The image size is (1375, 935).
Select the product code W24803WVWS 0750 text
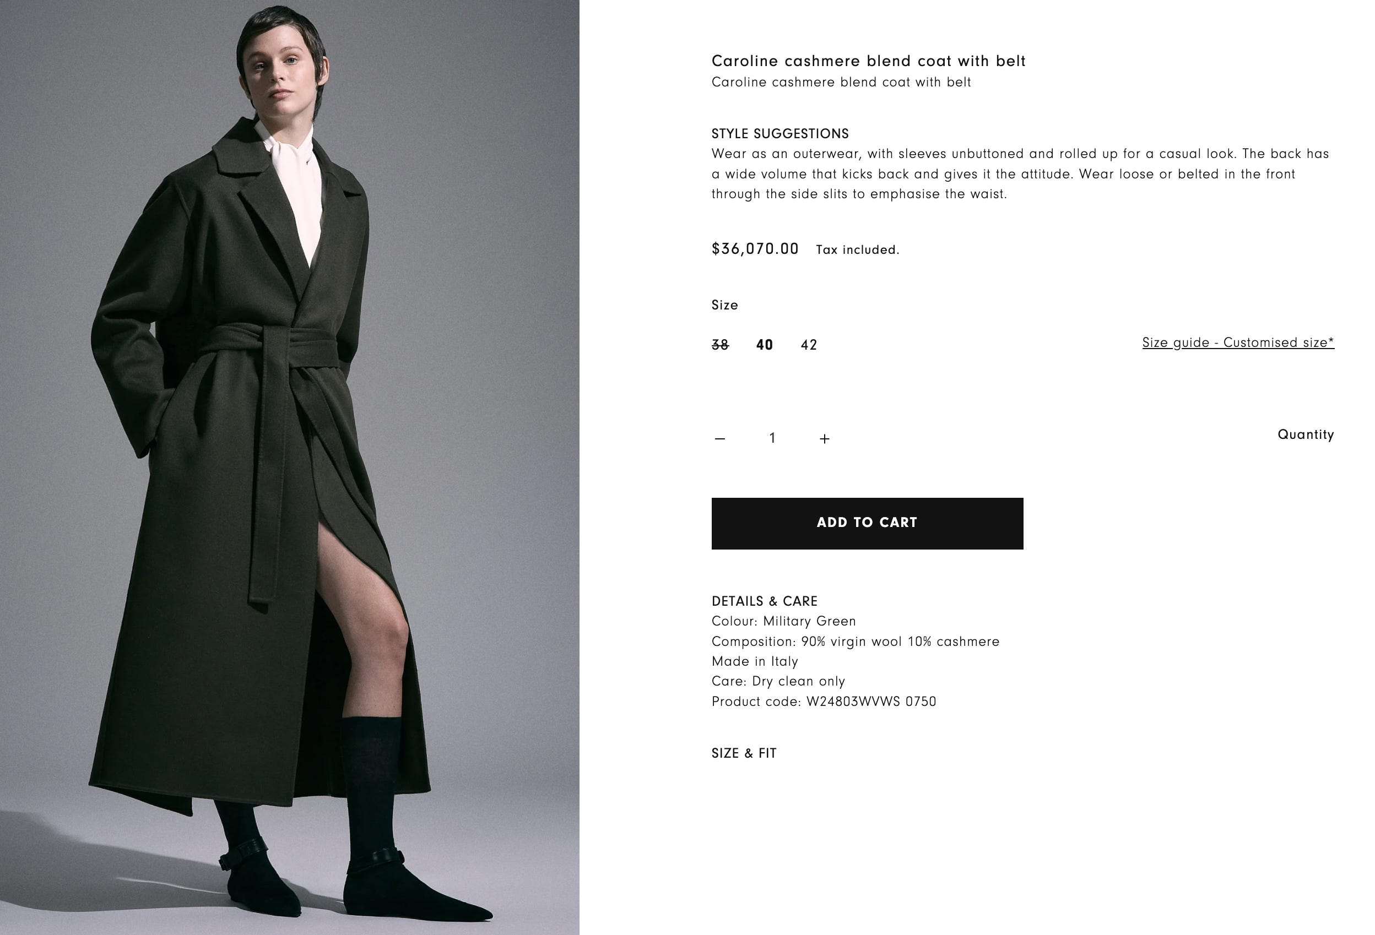871,702
